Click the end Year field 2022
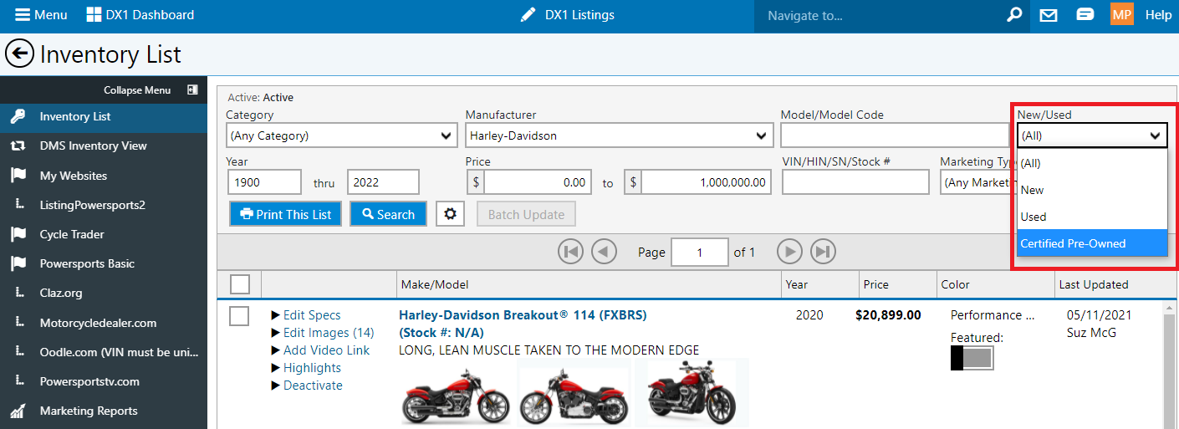Viewport: 1179px width, 429px height. point(383,182)
